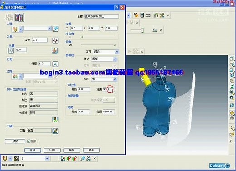Click the 余量 thickness field showing 0.0
Screen dimensions: 236x171
pos(21,50)
